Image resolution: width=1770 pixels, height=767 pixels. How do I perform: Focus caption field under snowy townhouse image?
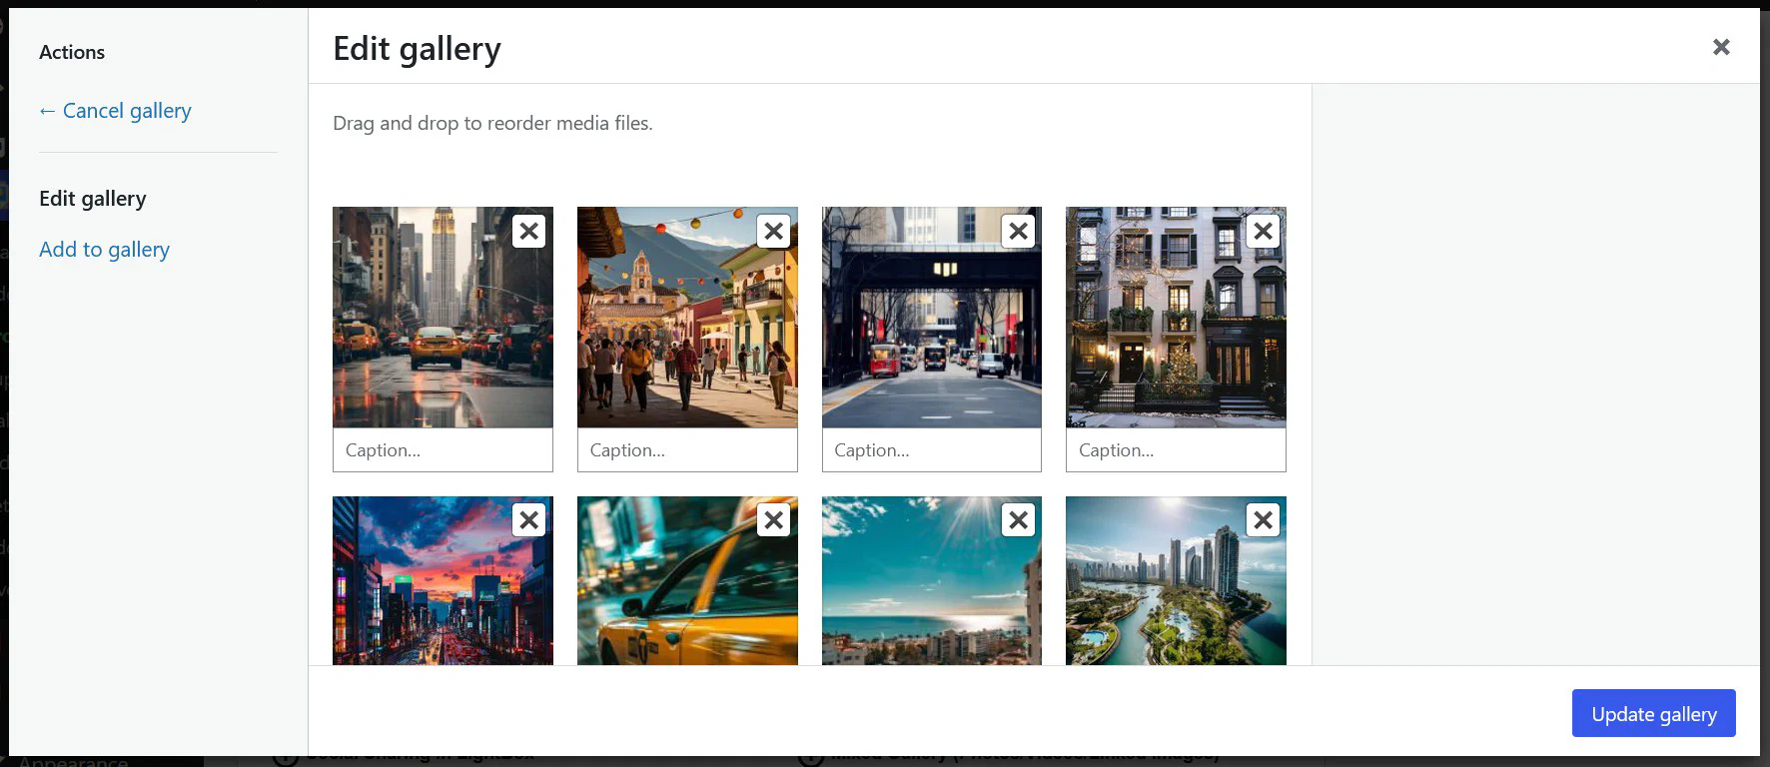click(1176, 450)
